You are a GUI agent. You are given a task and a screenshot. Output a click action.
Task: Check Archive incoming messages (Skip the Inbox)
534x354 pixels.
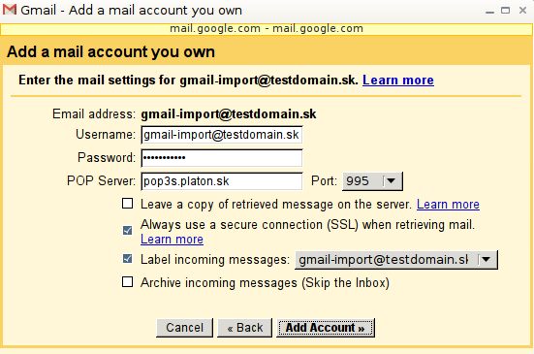click(x=127, y=282)
